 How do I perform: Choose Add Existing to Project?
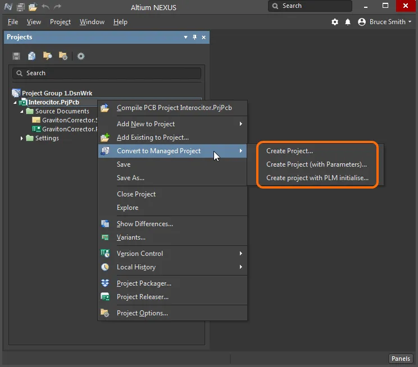click(172, 137)
